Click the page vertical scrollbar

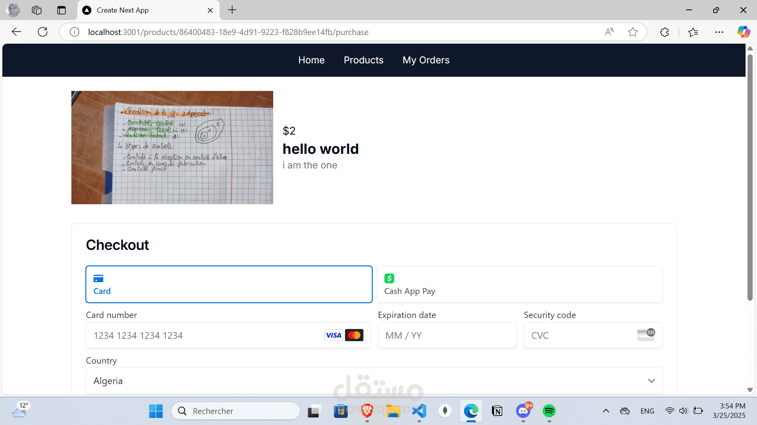pos(750,177)
